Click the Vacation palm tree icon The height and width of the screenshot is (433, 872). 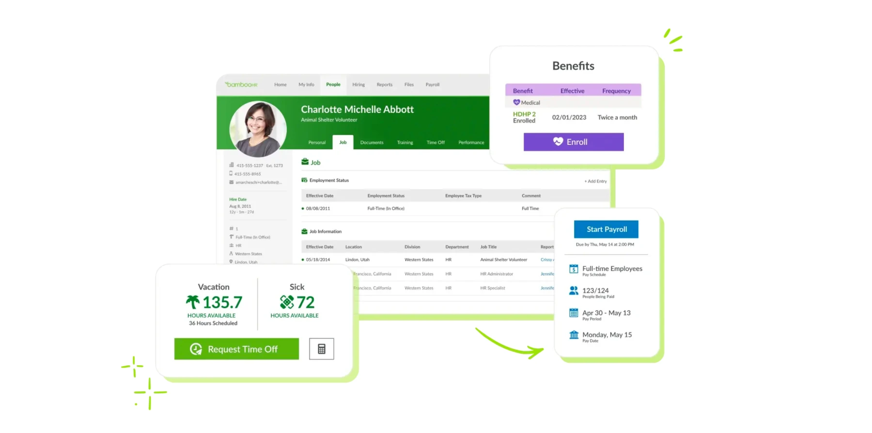(193, 302)
